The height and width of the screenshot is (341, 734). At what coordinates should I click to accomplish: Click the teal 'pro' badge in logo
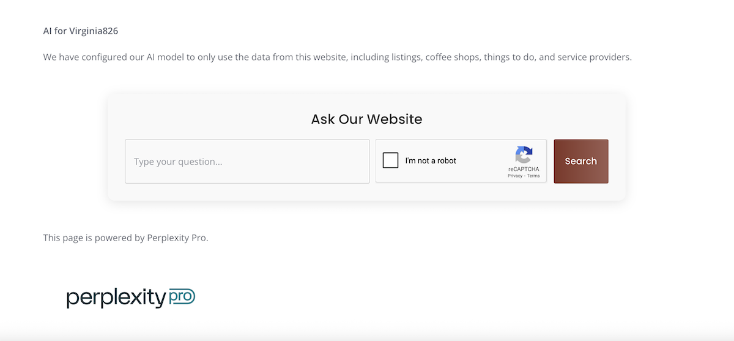click(182, 297)
